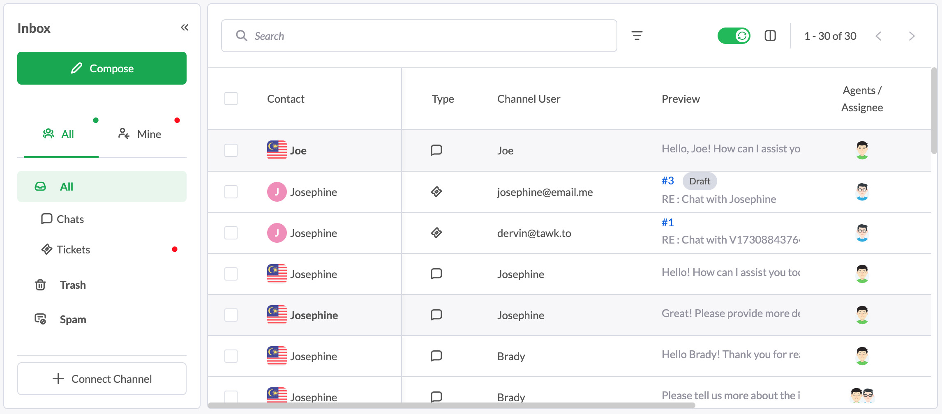
Task: Go to the next page arrow
Action: [912, 36]
